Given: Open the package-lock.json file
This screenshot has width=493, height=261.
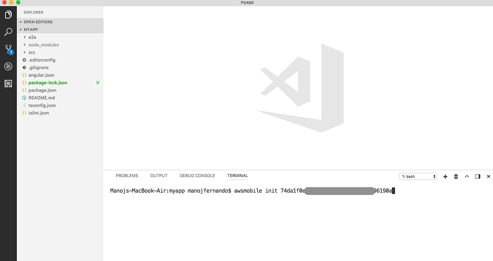Looking at the screenshot, I should [x=60, y=82].
